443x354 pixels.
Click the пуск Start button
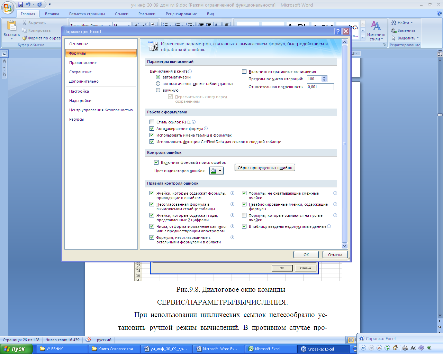pos(16,349)
